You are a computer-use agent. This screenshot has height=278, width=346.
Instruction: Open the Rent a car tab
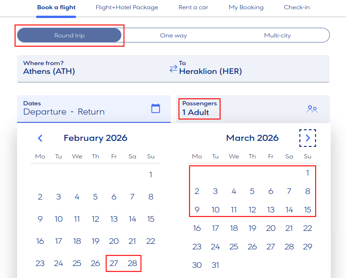pyautogui.click(x=193, y=7)
